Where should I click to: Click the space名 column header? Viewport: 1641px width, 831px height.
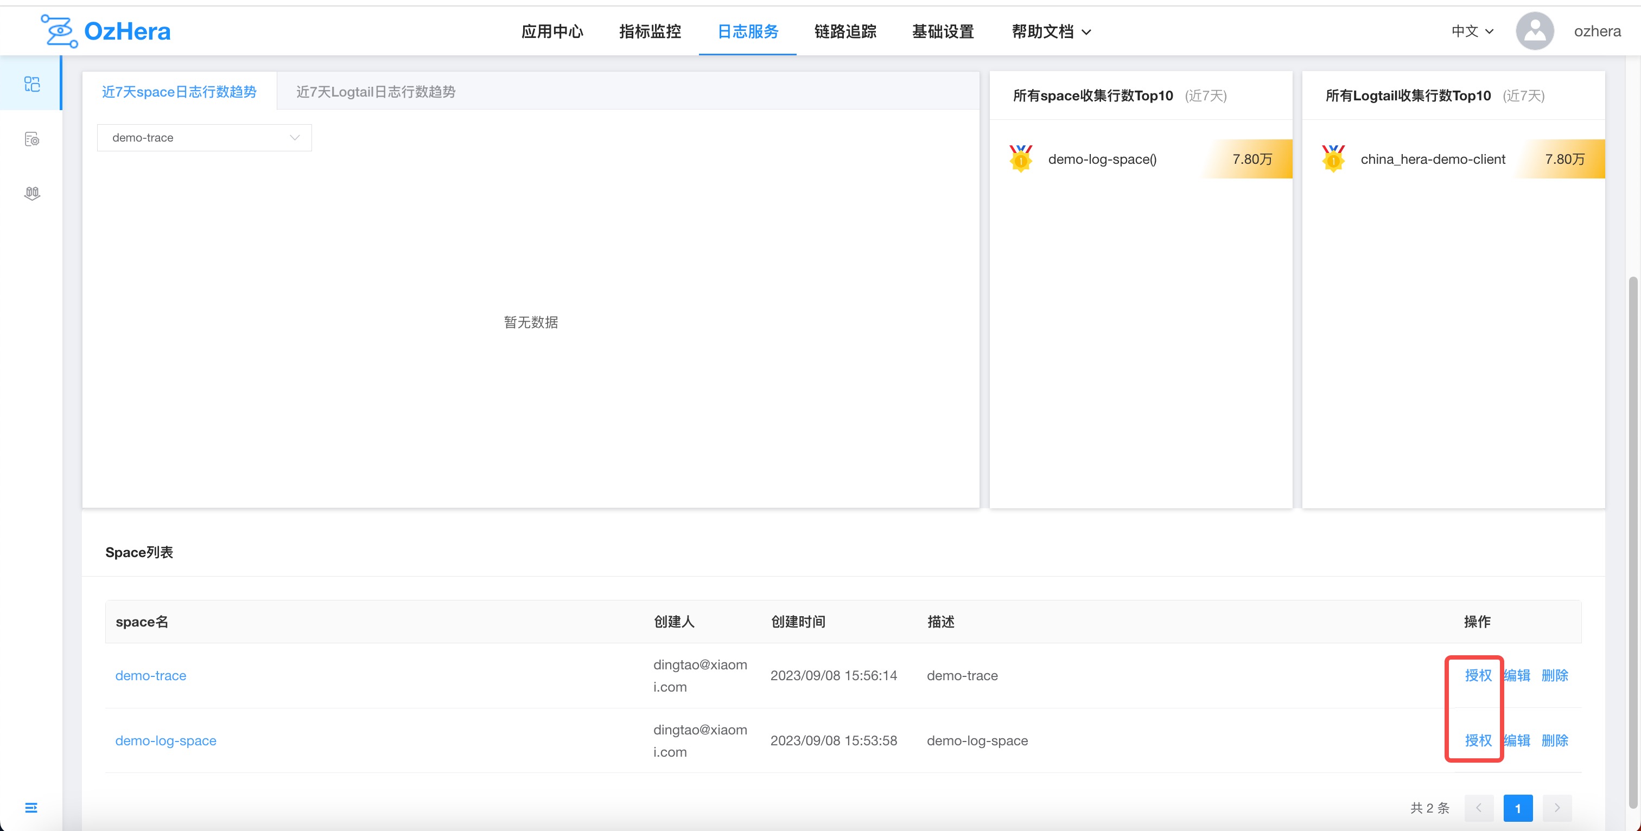[142, 622]
